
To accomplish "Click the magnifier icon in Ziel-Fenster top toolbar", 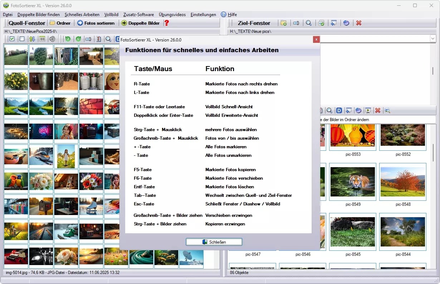I will (308, 23).
